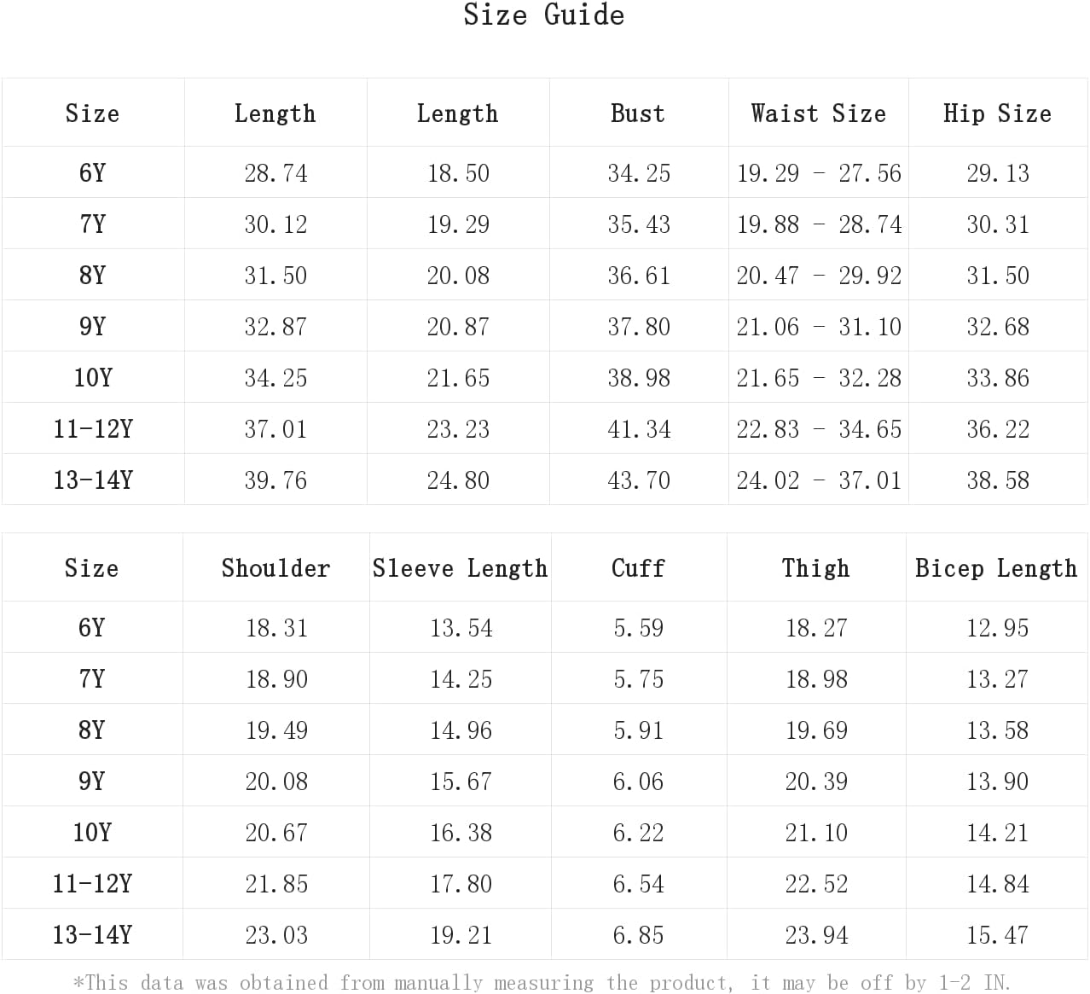Screen dimensions: 1090x994
Task: Click the Waist Size column header
Action: 819,113
